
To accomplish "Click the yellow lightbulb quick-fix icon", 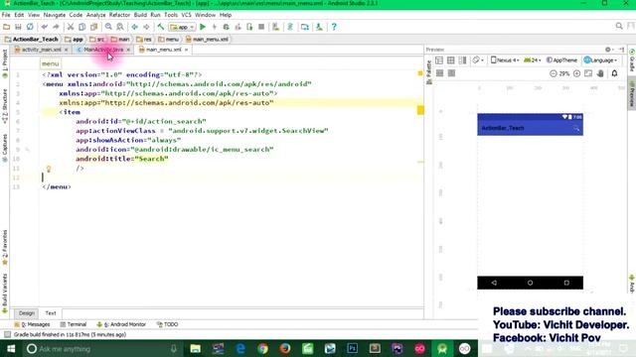I will click(49, 169).
